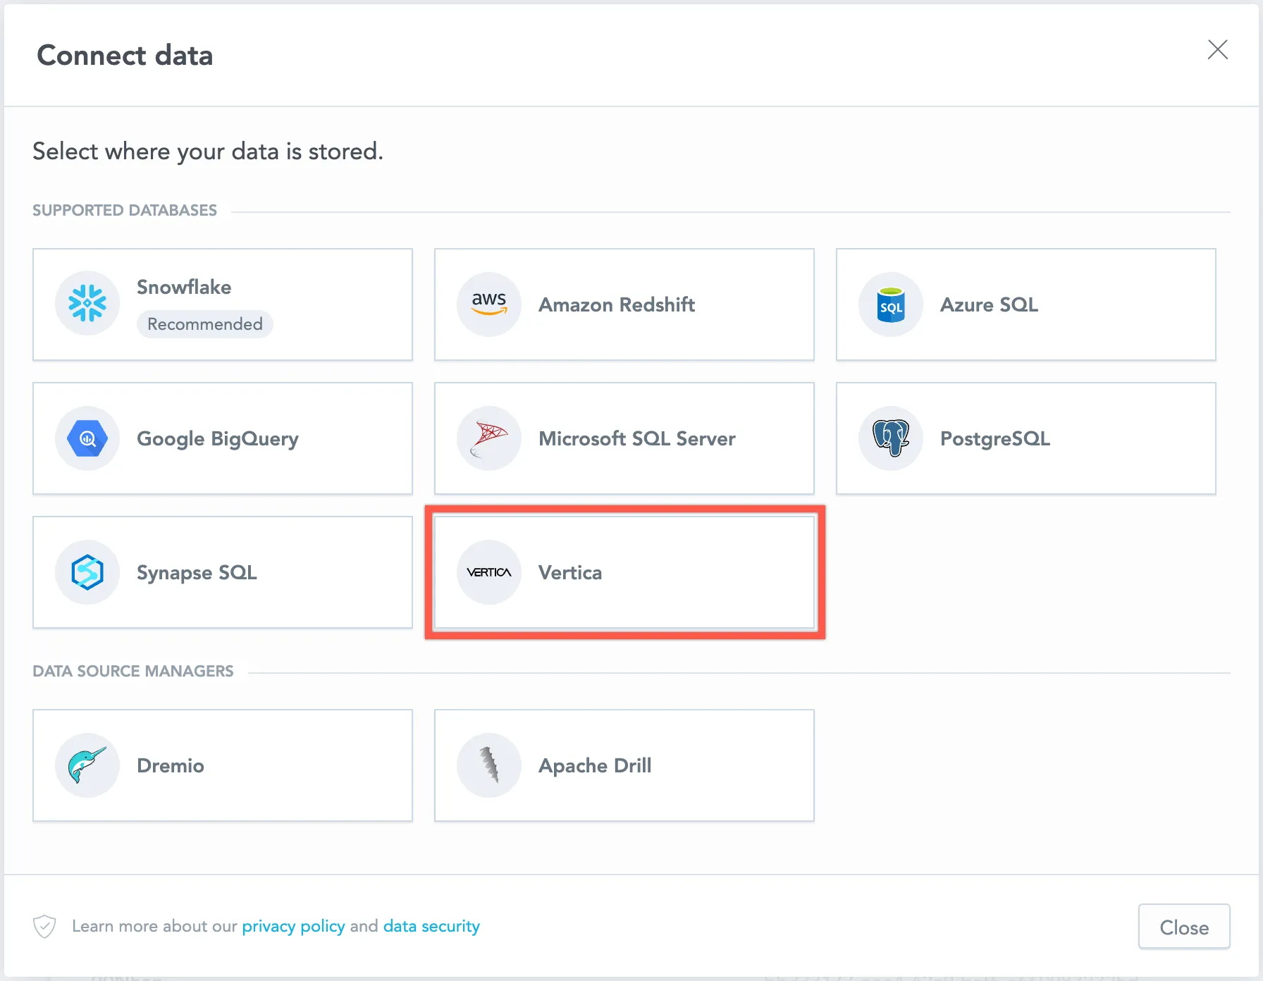Click the Close button at the bottom

pos(1183,926)
